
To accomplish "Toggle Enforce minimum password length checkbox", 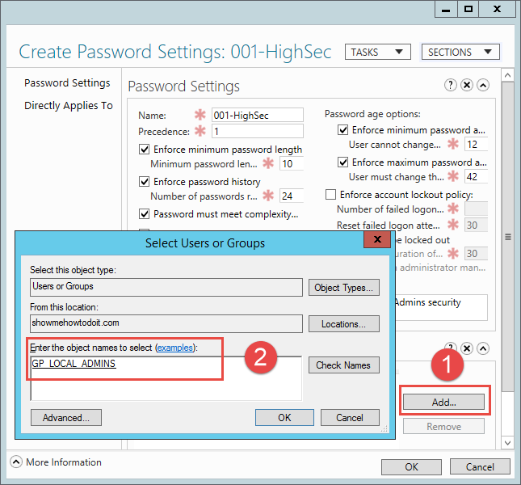I will coord(144,150).
